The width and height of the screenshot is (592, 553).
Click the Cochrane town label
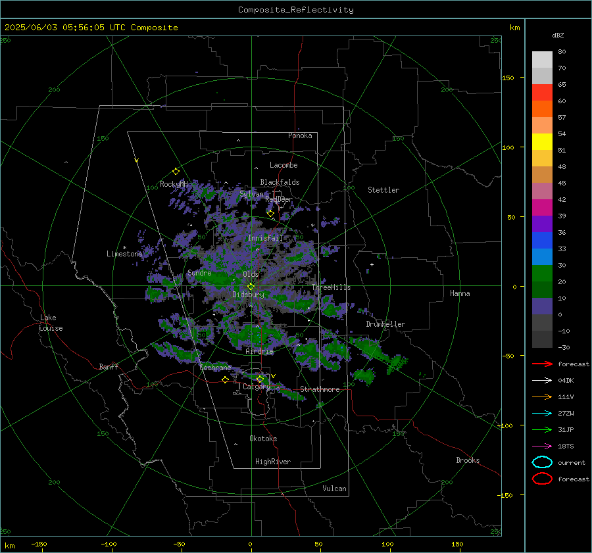point(215,368)
